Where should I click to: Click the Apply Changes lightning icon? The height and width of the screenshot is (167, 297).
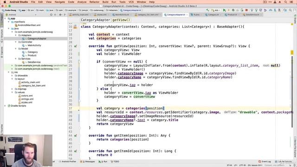(229, 10)
